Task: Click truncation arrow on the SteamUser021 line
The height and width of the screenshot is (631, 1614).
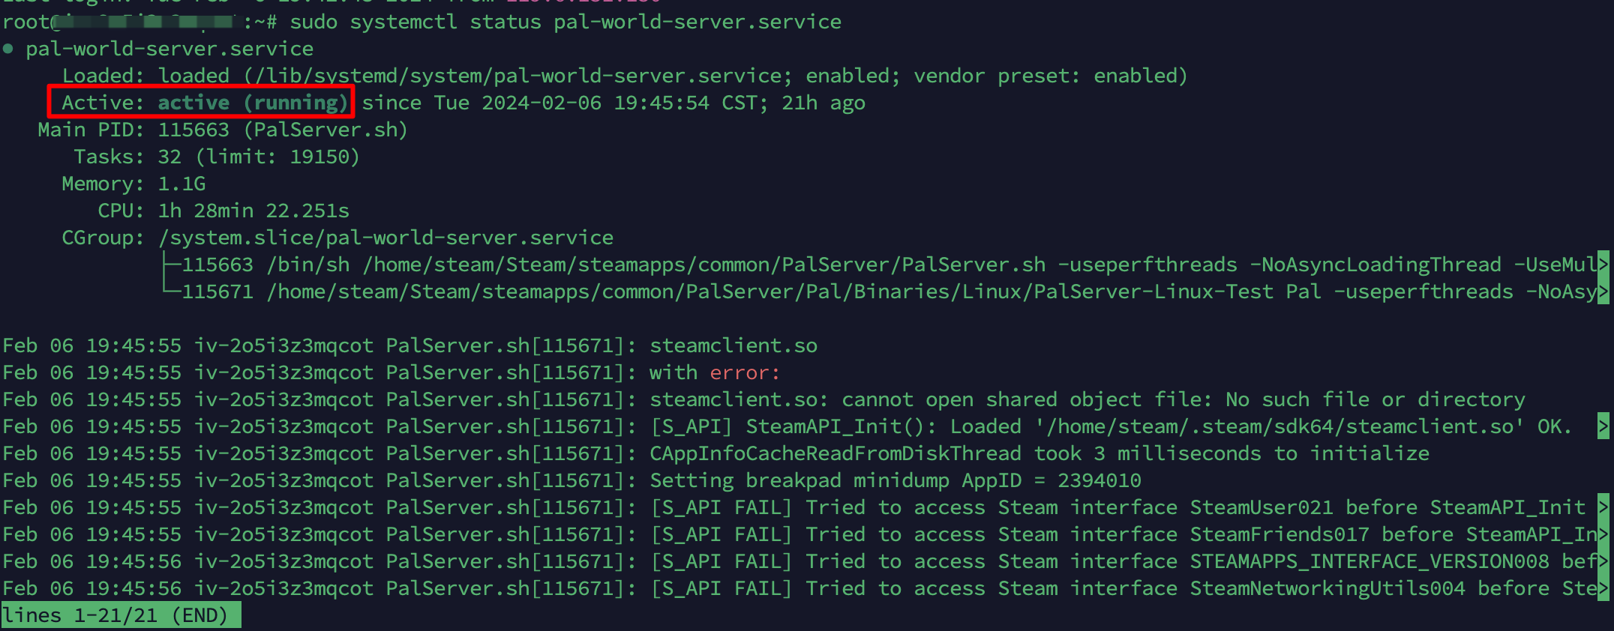Action: point(1603,507)
